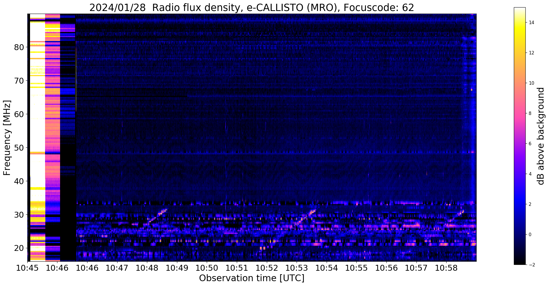The image size is (549, 286).
Task: Click the 20 MHz frequency tick label
Action: (x=19, y=248)
